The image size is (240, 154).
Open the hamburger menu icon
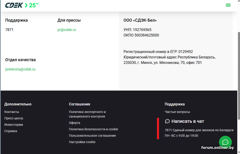tap(228, 5)
